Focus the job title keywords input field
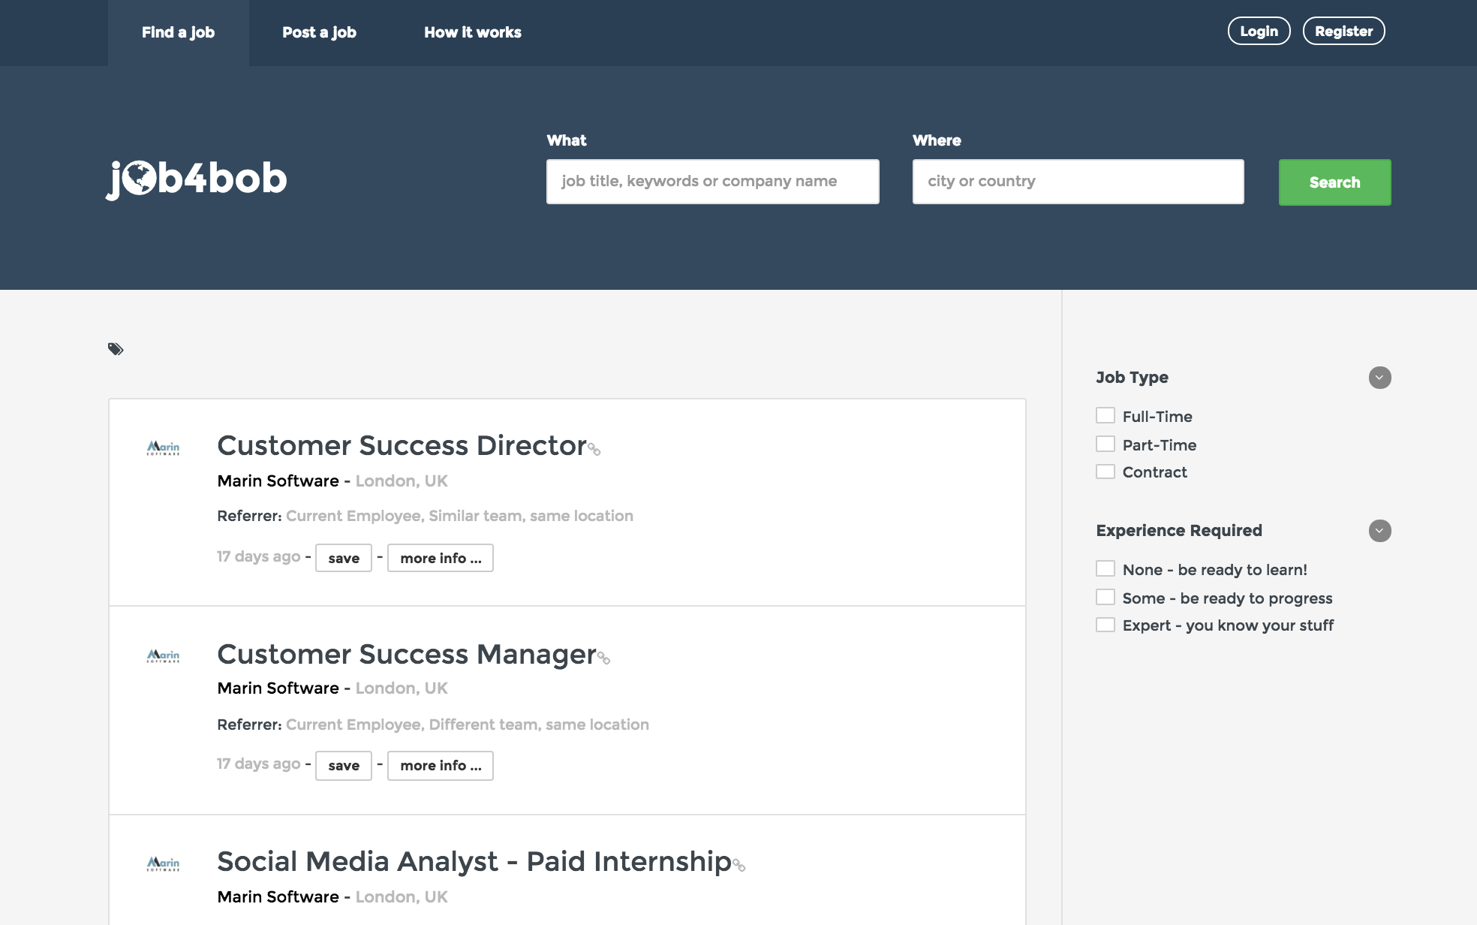1477x925 pixels. [x=712, y=182]
